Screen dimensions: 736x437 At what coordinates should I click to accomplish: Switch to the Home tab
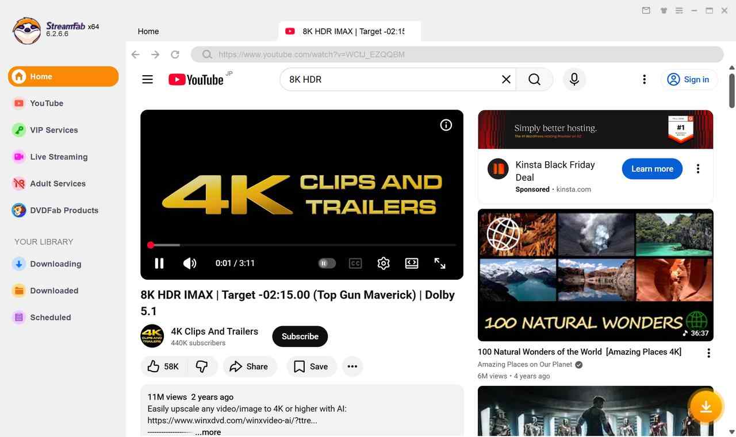point(148,32)
